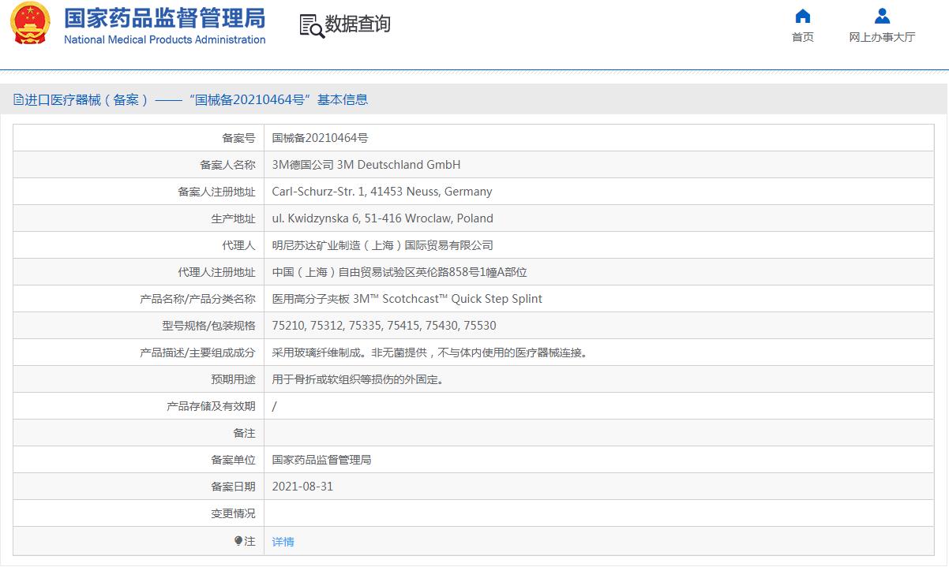This screenshot has height=567, width=949.
Task: Click the 产品名称/产品分类名称 row label
Action: click(x=197, y=299)
